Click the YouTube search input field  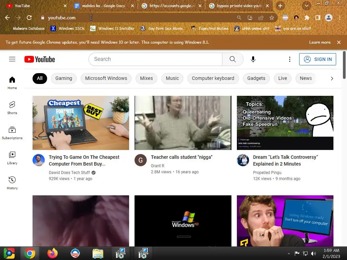point(155,59)
